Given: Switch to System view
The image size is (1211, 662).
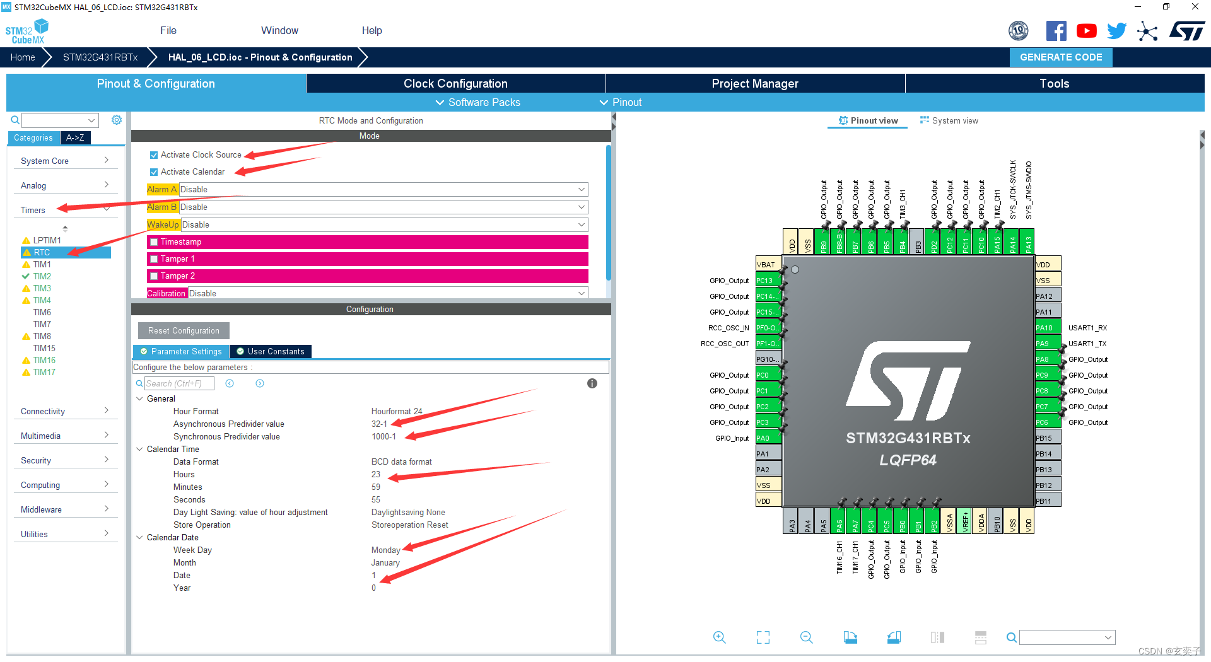Looking at the screenshot, I should coord(949,121).
